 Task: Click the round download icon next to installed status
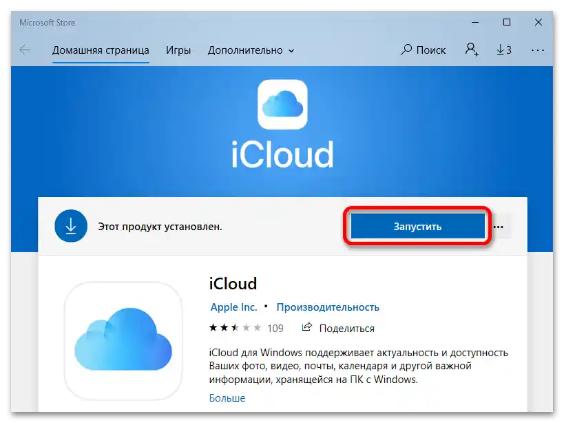[71, 226]
